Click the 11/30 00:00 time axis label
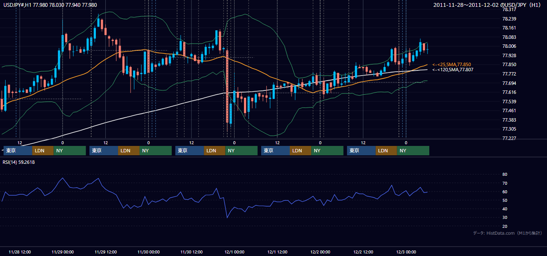Screen dimensions: 547x256 [x=149, y=252]
